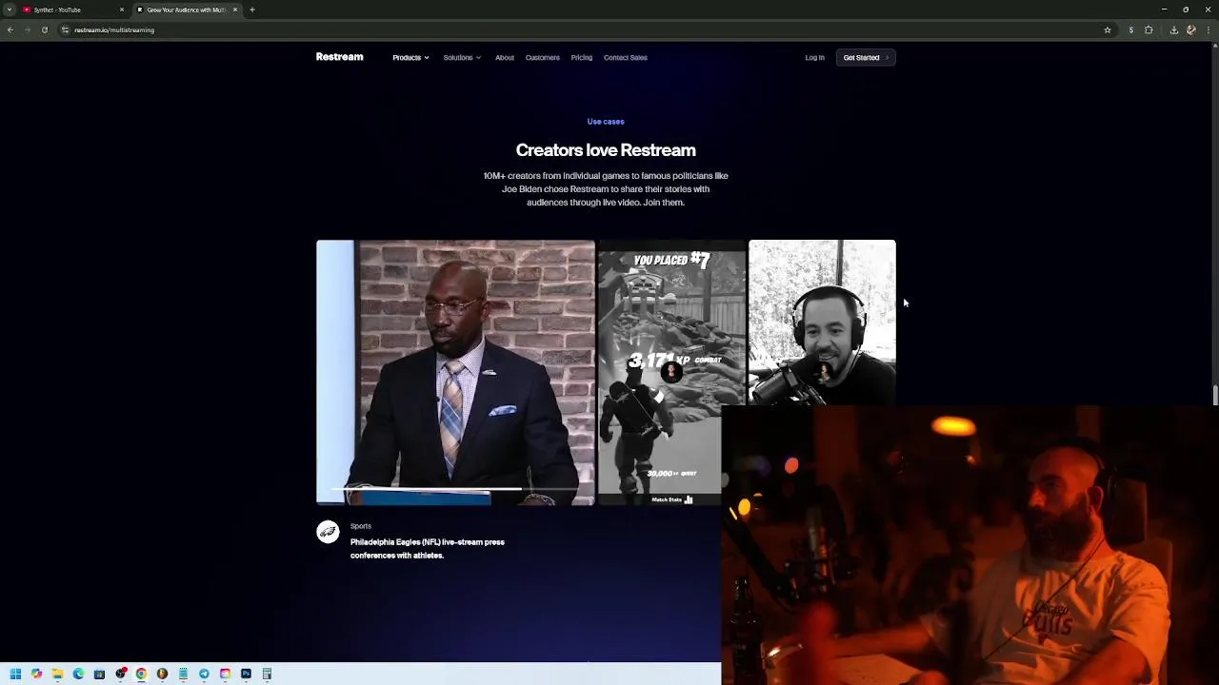This screenshot has width=1219, height=685.
Task: Open the Chrome three-dot menu
Action: tap(1209, 29)
